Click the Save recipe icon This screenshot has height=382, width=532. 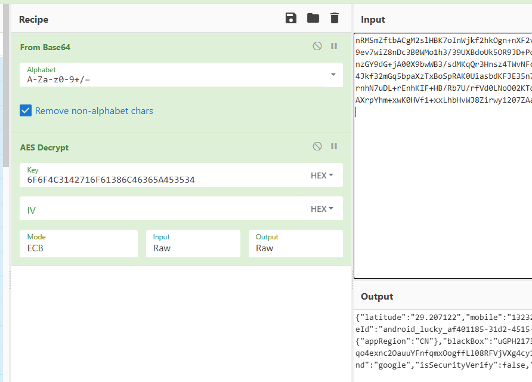pyautogui.click(x=291, y=18)
